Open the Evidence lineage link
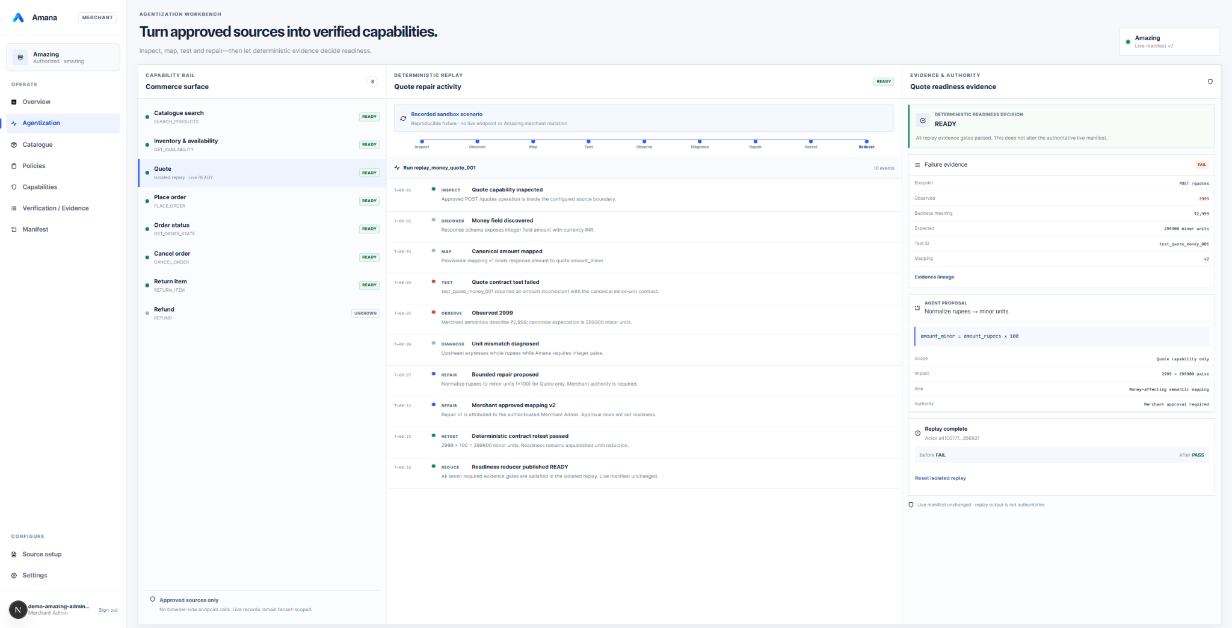Image resolution: width=1232 pixels, height=628 pixels. [934, 277]
